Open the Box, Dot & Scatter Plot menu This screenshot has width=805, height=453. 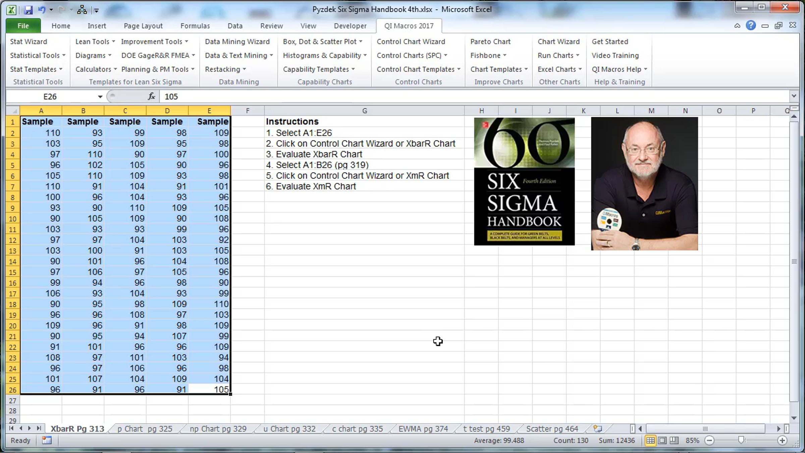323,42
